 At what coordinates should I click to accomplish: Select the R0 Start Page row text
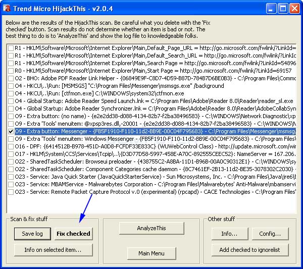(153, 71)
